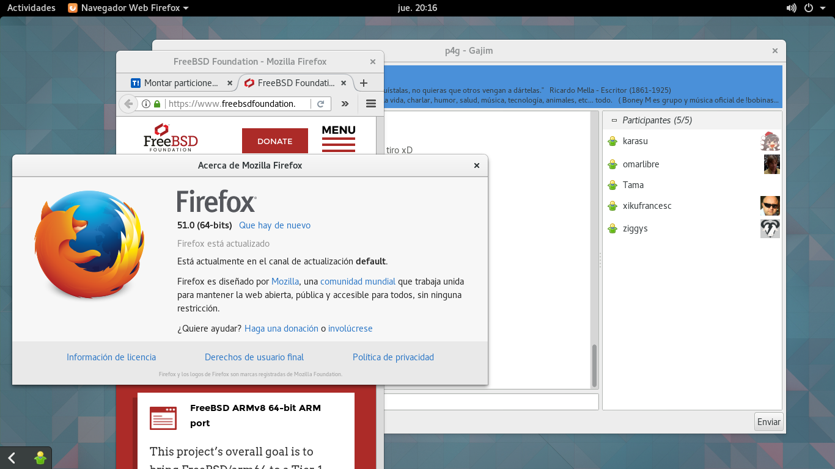Screen dimensions: 835x469
Task: Click the site information icon in URL bar
Action: (x=146, y=104)
